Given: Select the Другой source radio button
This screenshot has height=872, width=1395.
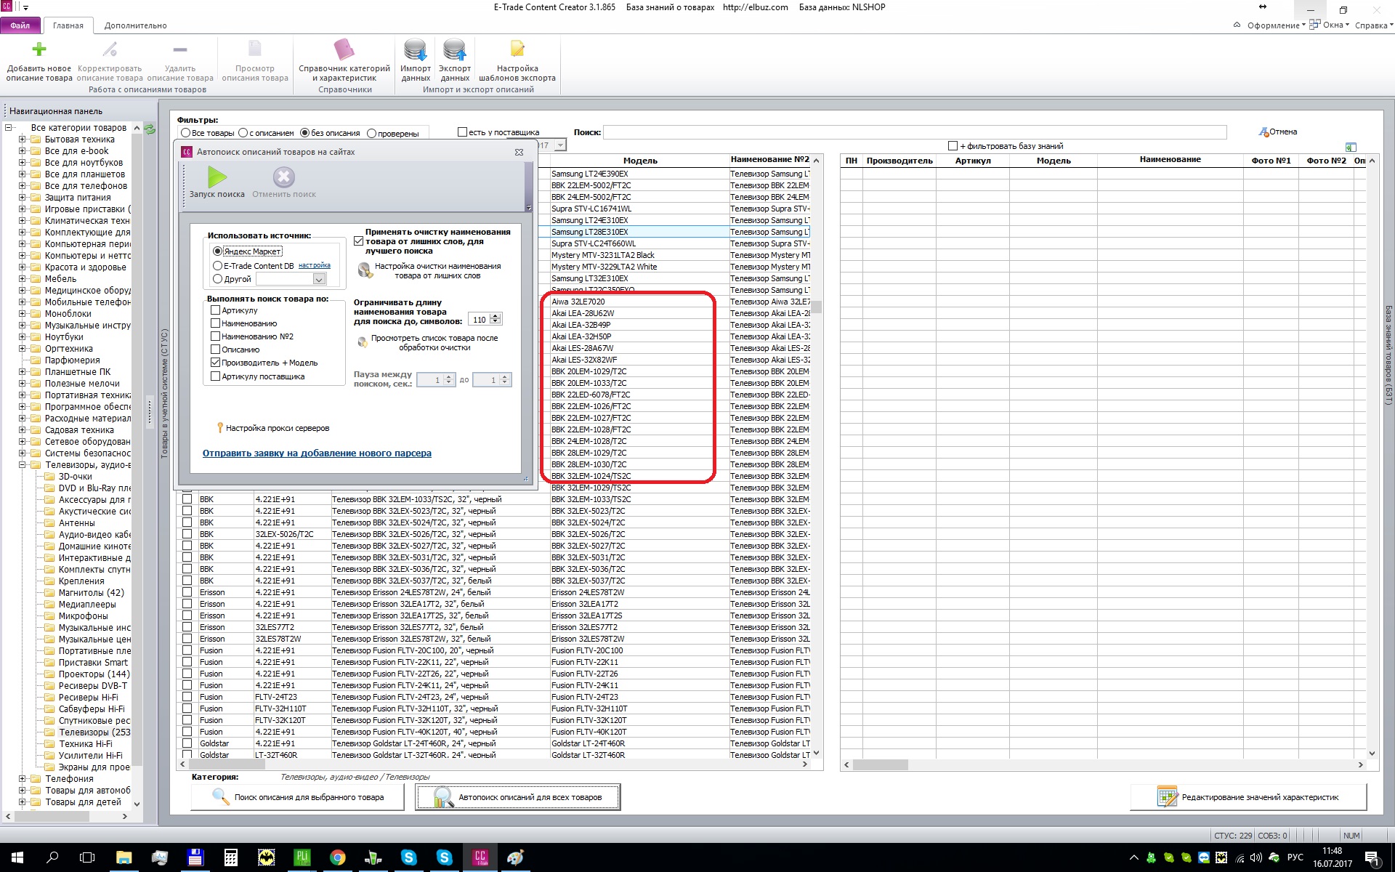Looking at the screenshot, I should pos(217,279).
